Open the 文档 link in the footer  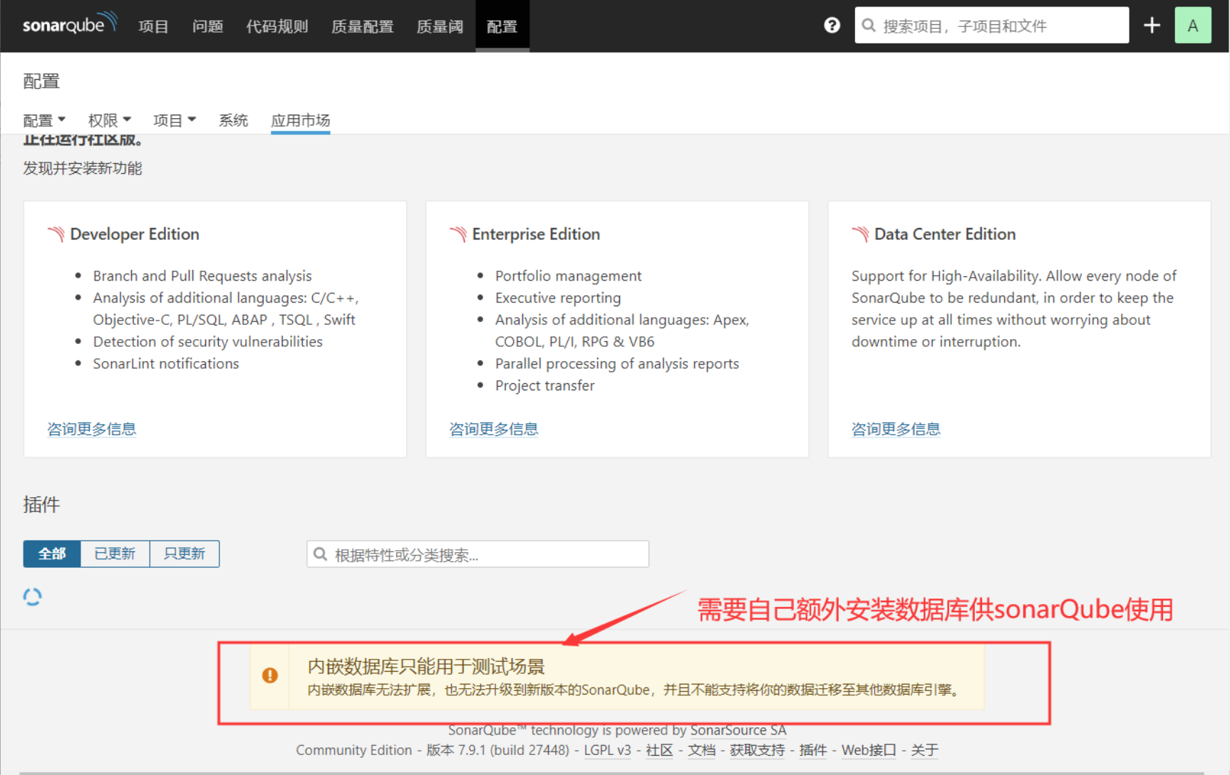701,750
